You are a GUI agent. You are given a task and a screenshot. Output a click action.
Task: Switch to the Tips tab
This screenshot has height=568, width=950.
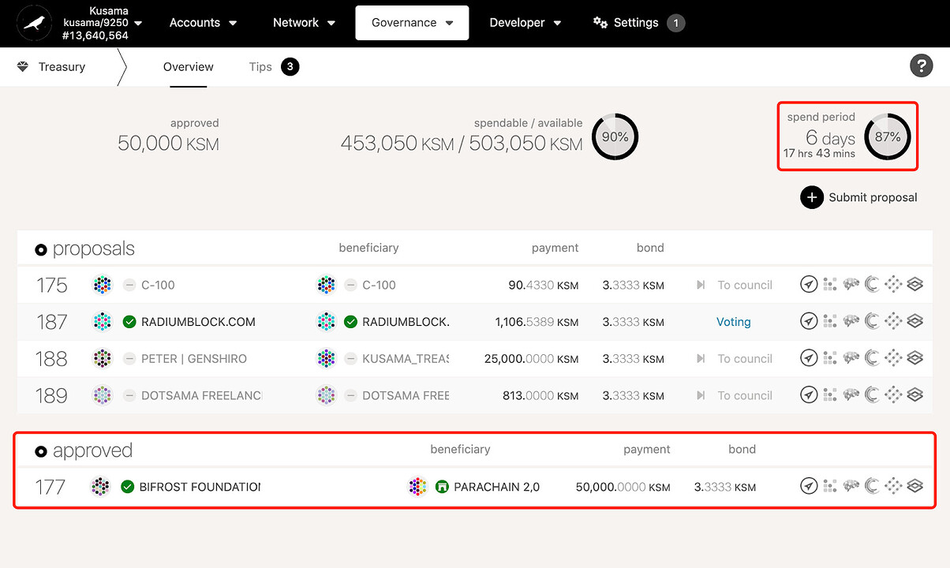click(260, 67)
